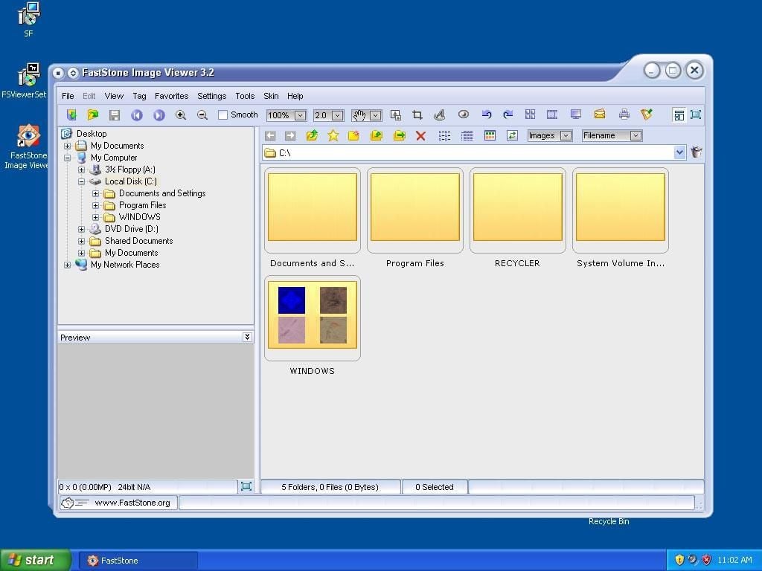Click the save floppy disk icon
The height and width of the screenshot is (571, 762).
click(x=115, y=114)
